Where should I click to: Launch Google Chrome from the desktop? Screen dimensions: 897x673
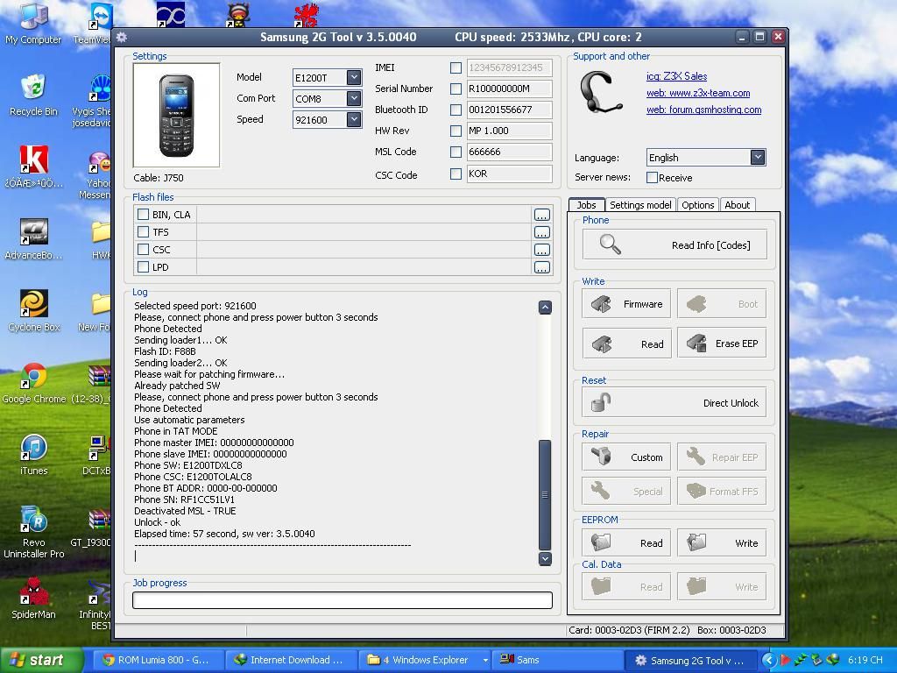point(34,384)
